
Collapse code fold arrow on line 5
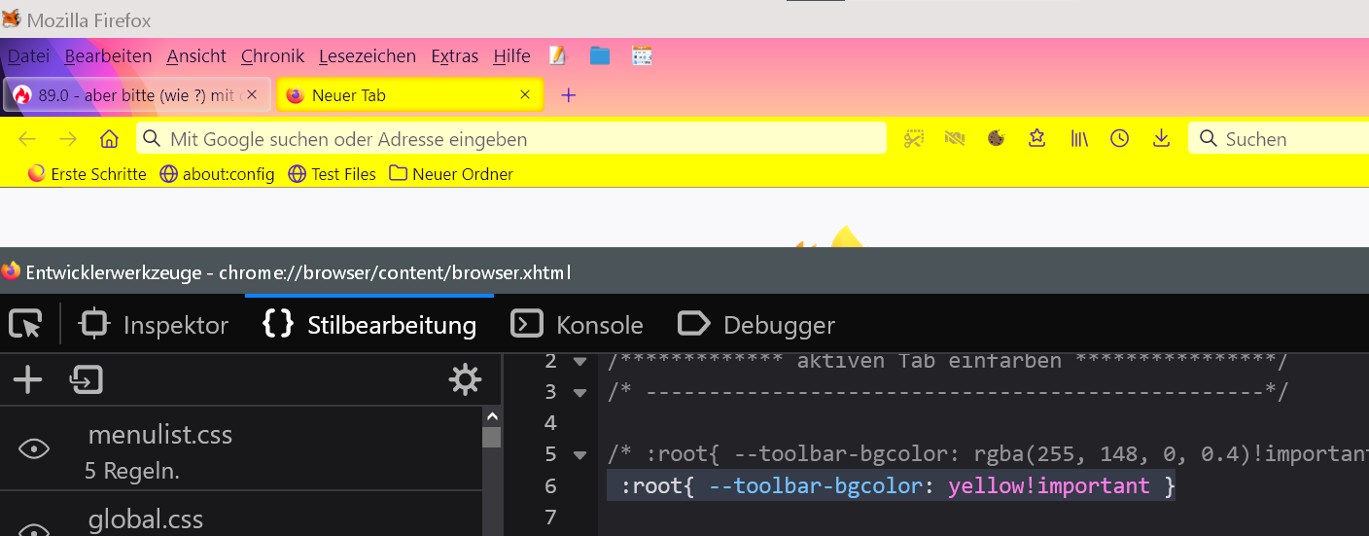tap(580, 454)
